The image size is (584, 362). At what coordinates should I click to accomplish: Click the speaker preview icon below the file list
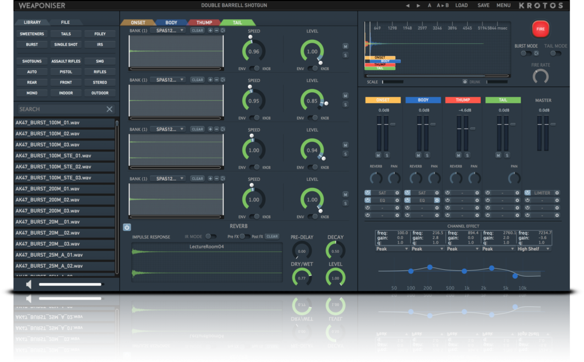click(x=30, y=283)
